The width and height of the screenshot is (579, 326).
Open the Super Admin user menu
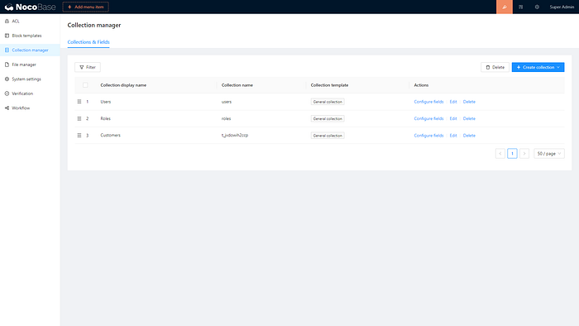[x=562, y=7]
